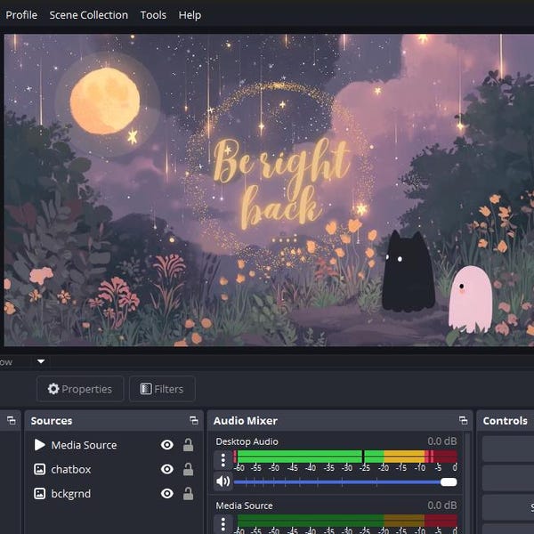Pop out the Sources dock
Screen dimensions: 534x534
click(194, 421)
